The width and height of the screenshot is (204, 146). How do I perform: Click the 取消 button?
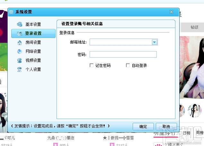(166, 126)
